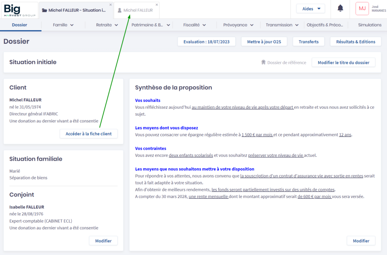
Task: Expand the Transmission menu
Action: point(282,25)
